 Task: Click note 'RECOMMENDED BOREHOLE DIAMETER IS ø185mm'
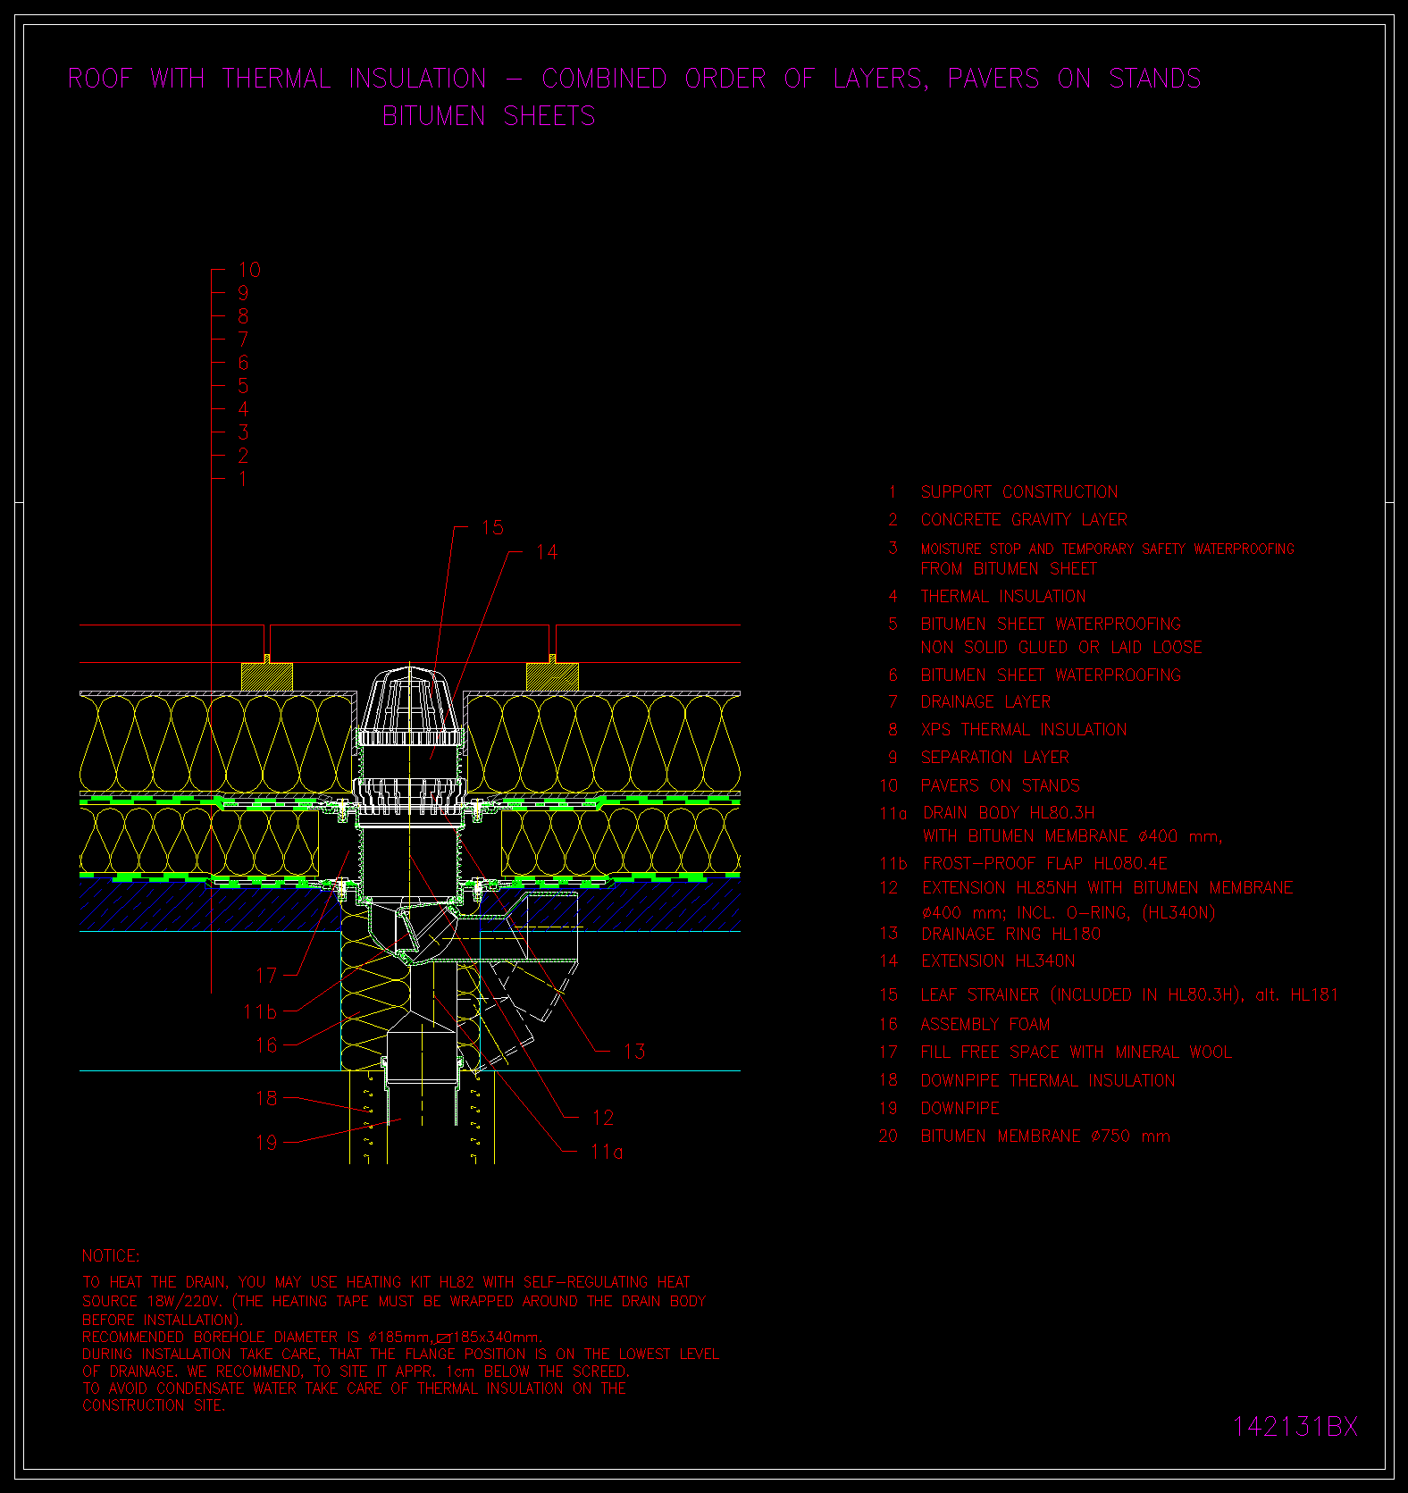(256, 1338)
